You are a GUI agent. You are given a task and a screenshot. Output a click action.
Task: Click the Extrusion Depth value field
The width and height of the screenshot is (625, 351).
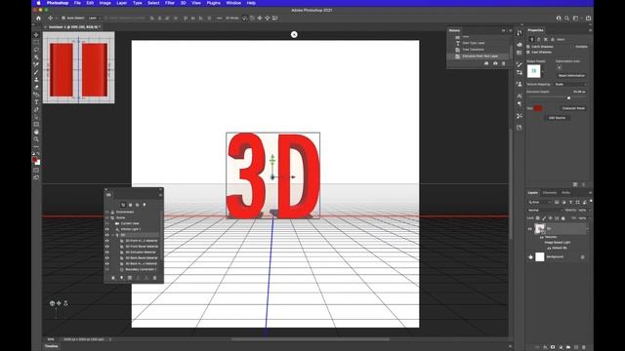pyautogui.click(x=579, y=92)
